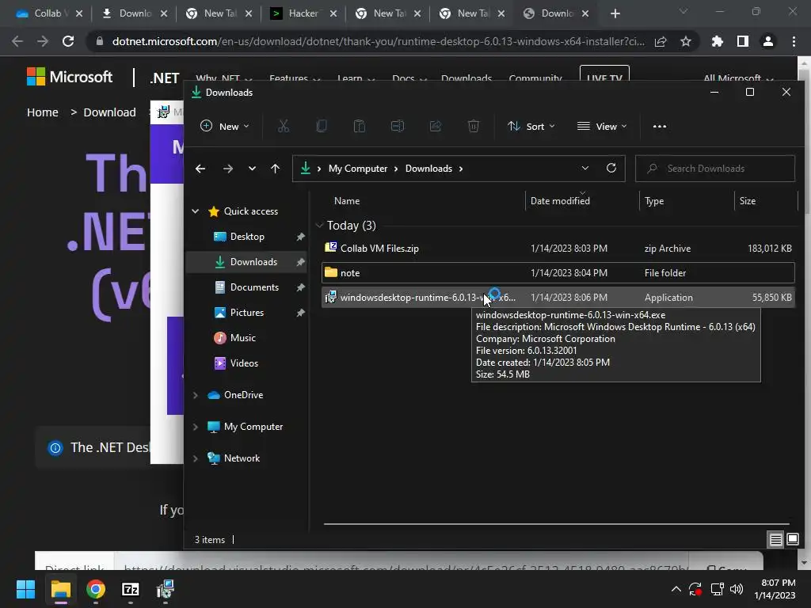Close the Hacker browser tab

pos(333,13)
